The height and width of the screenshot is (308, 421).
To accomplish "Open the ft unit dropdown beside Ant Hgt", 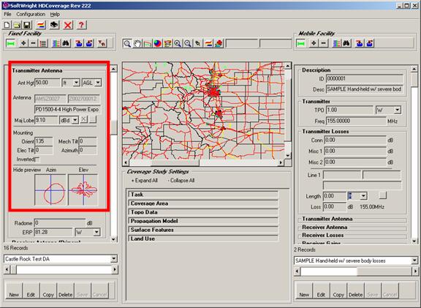I will coord(77,83).
